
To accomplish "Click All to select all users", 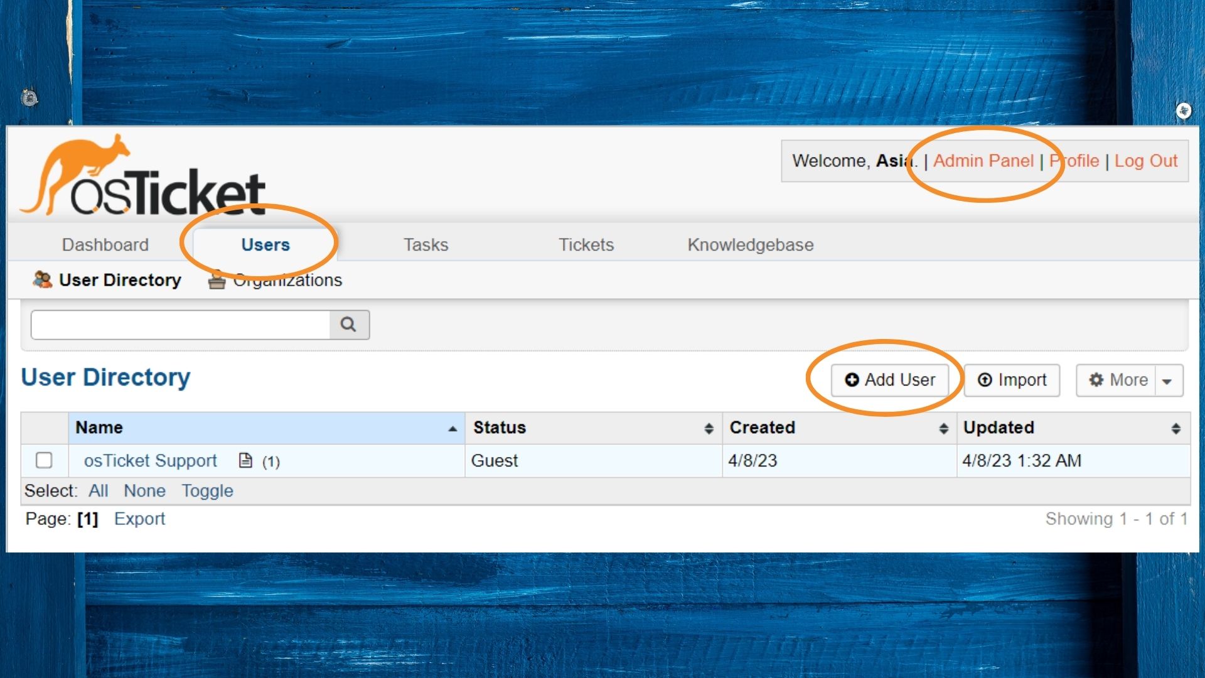I will pos(99,491).
